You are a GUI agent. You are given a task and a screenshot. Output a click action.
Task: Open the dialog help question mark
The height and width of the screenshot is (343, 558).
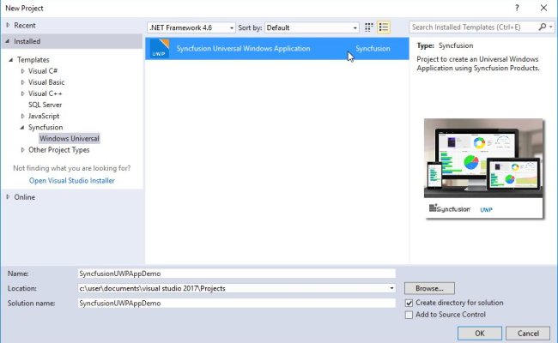(x=517, y=8)
